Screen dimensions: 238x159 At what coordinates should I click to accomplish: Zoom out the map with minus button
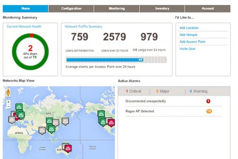[x=9, y=106]
